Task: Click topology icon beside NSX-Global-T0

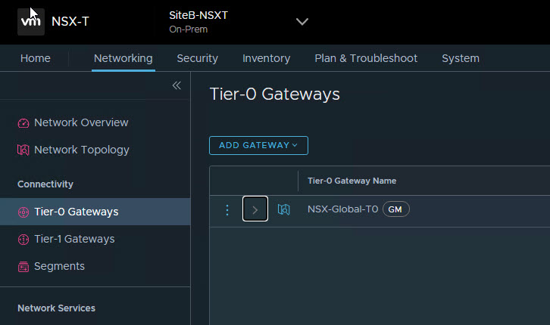Action: tap(284, 210)
